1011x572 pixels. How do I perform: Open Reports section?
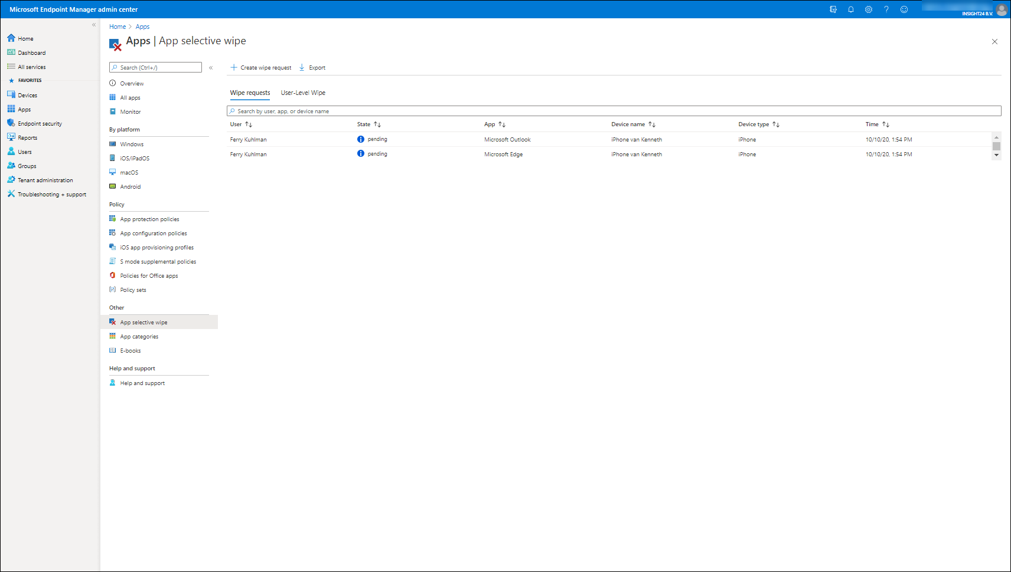(x=27, y=137)
